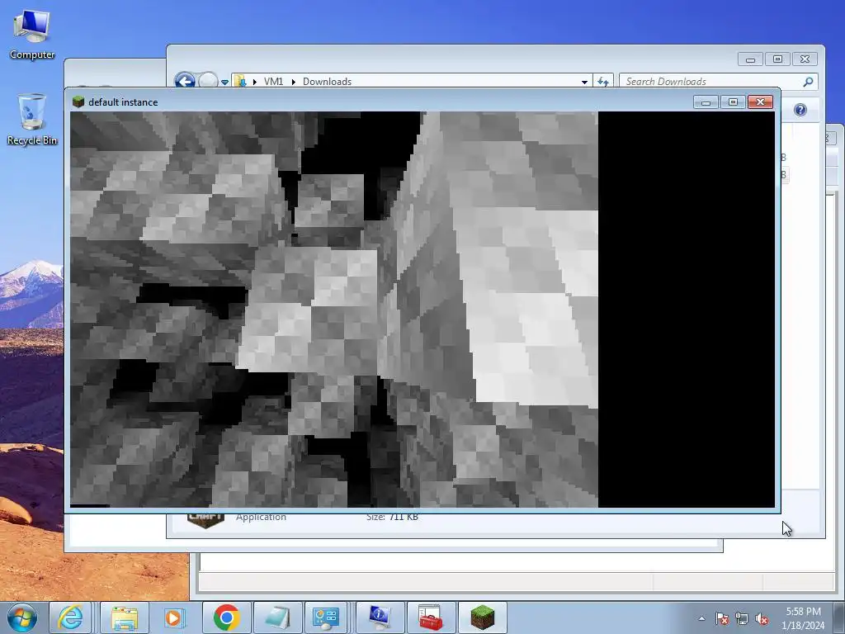Maximize the Downloads explorer window
Screen dimensions: 845x634
pyautogui.click(x=777, y=59)
